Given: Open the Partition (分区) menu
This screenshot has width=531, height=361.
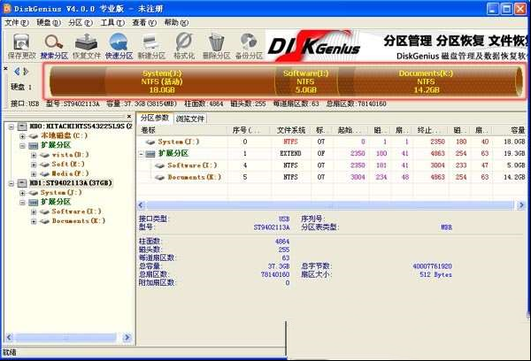Looking at the screenshot, I should pos(81,23).
